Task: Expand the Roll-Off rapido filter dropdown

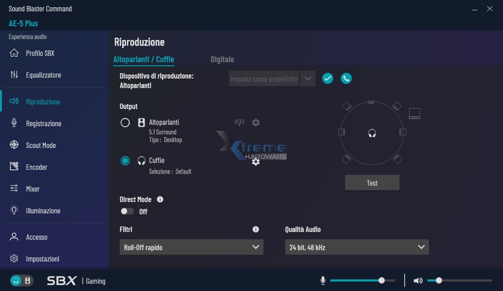Action: click(x=191, y=247)
